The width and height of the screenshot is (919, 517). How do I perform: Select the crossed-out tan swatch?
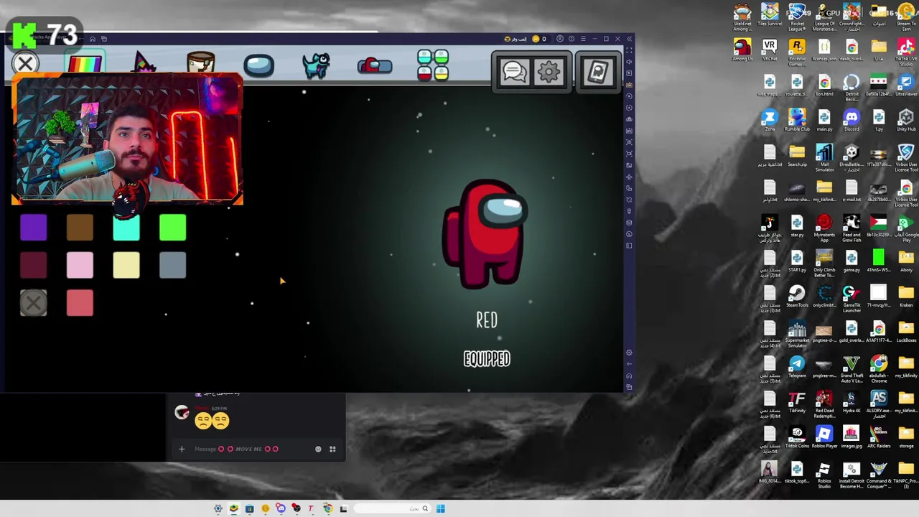point(34,303)
